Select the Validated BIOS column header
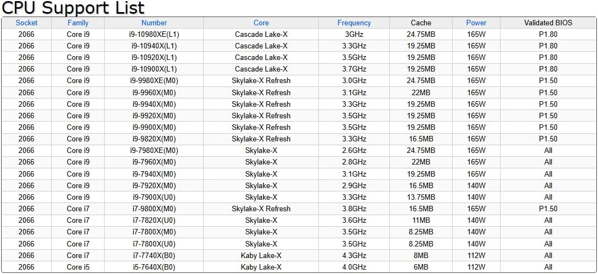Screen dimensions: 598x274 pyautogui.click(x=548, y=23)
